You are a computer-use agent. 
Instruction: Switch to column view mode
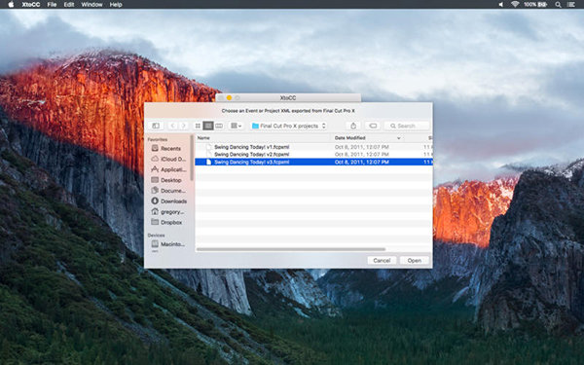point(219,126)
